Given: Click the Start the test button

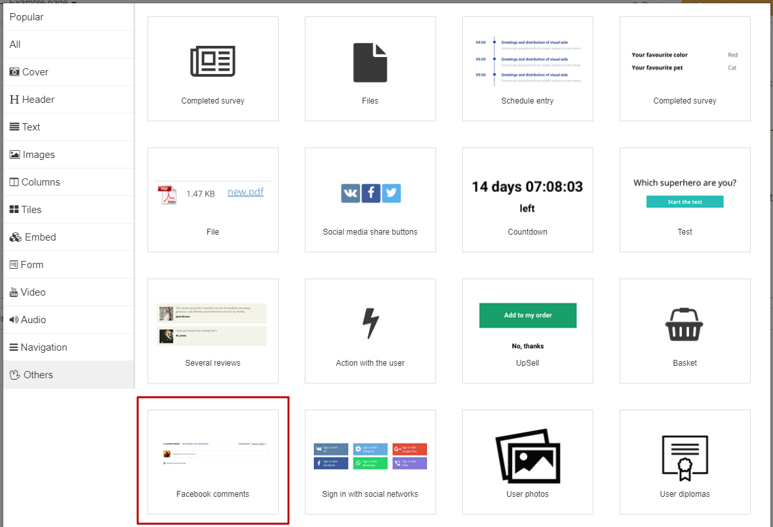Looking at the screenshot, I should click(x=684, y=202).
